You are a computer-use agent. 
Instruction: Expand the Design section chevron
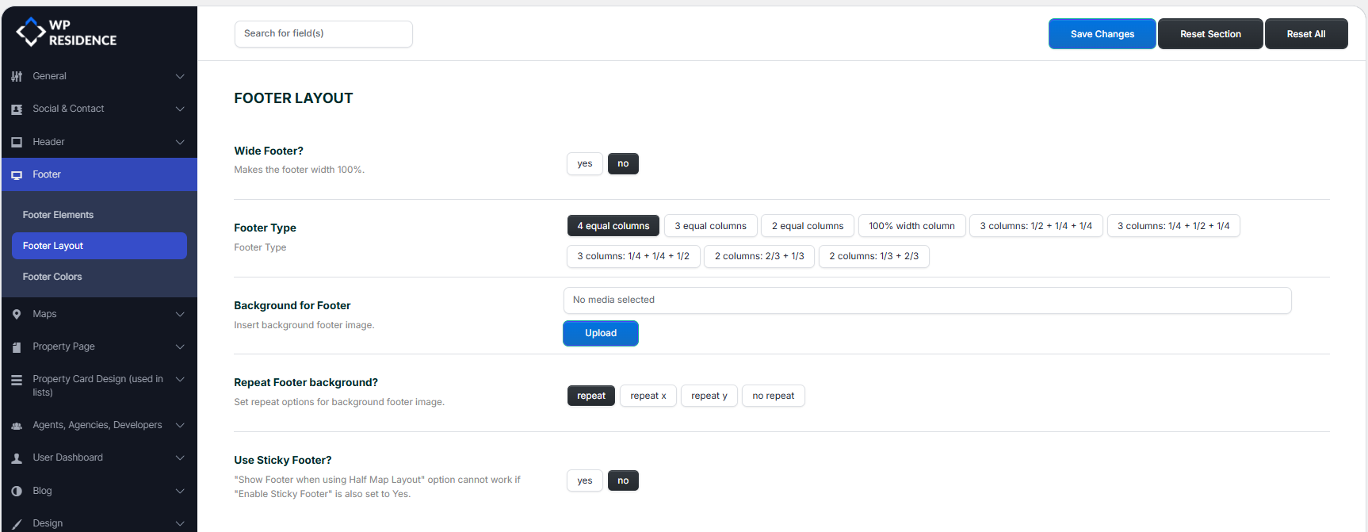(x=180, y=523)
